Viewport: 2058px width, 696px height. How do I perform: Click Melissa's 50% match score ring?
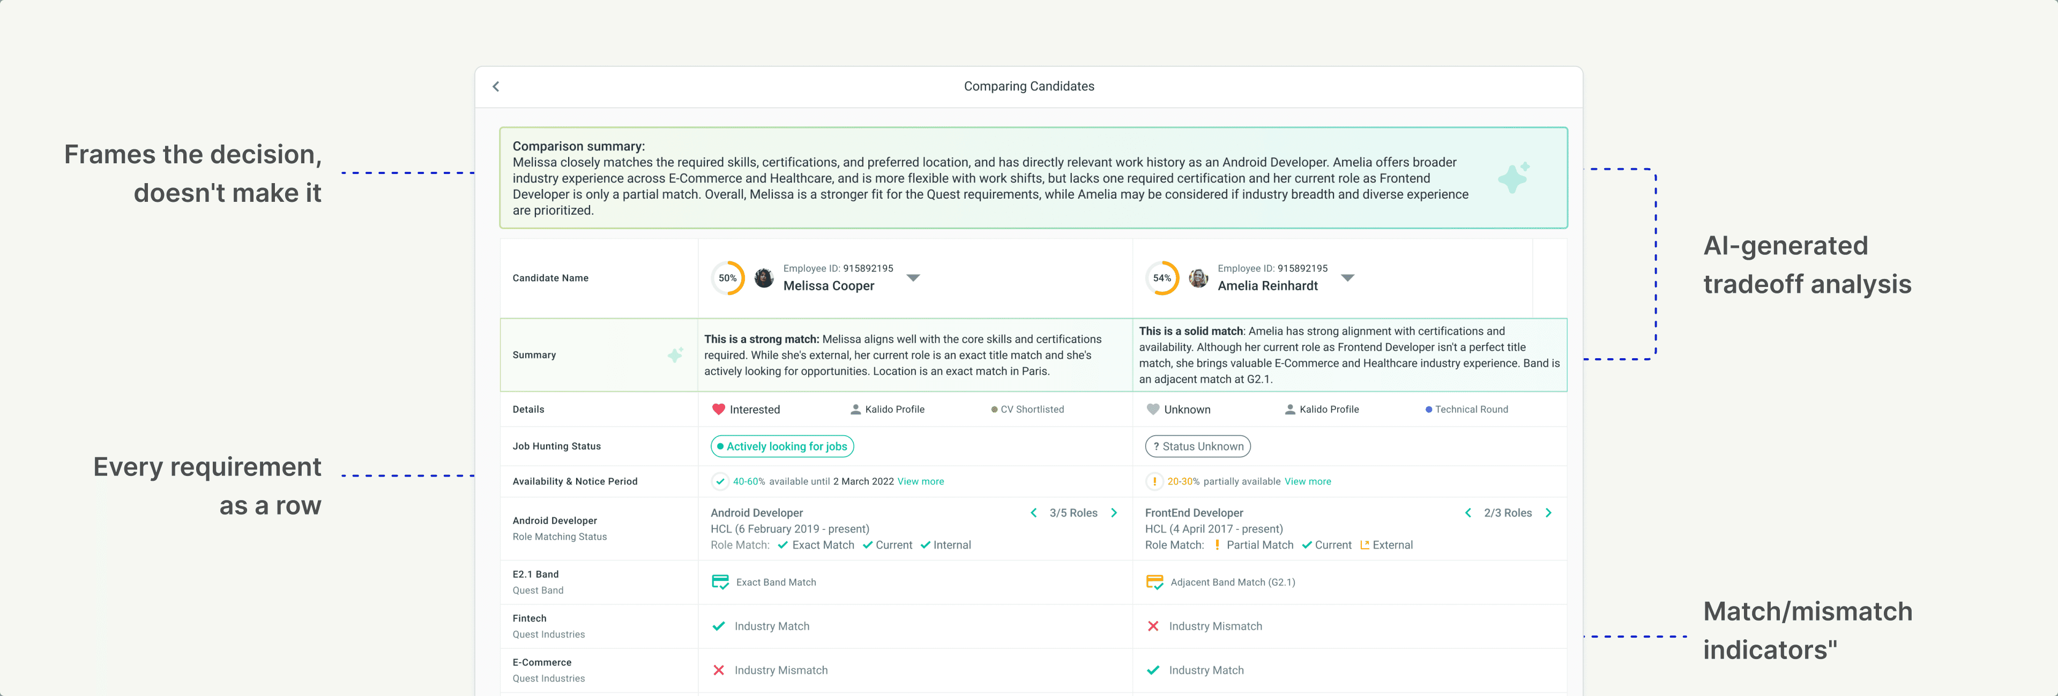(x=727, y=278)
